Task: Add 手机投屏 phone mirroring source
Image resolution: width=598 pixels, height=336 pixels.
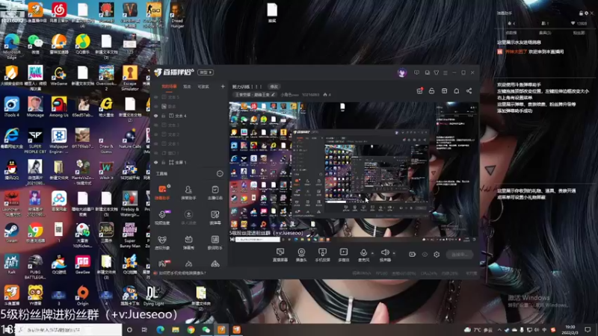Action: (x=322, y=255)
